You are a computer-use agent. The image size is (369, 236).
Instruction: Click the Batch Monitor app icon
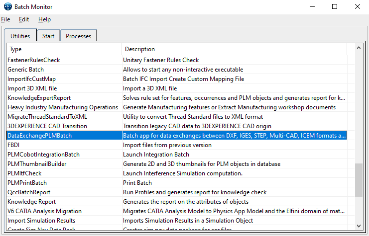click(8, 6)
